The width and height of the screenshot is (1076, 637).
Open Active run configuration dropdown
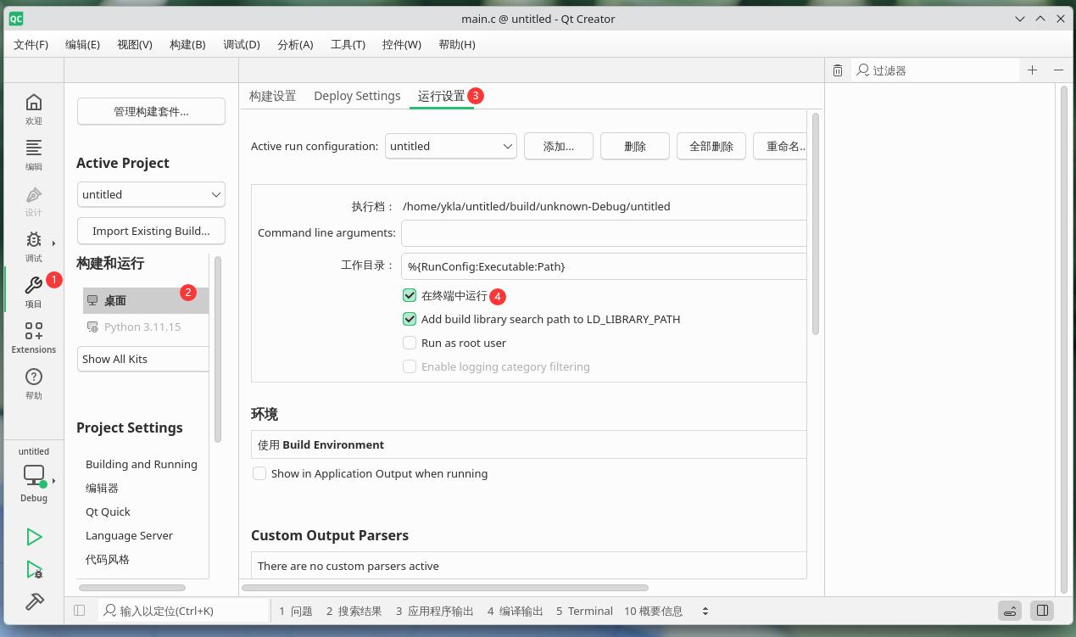click(451, 146)
